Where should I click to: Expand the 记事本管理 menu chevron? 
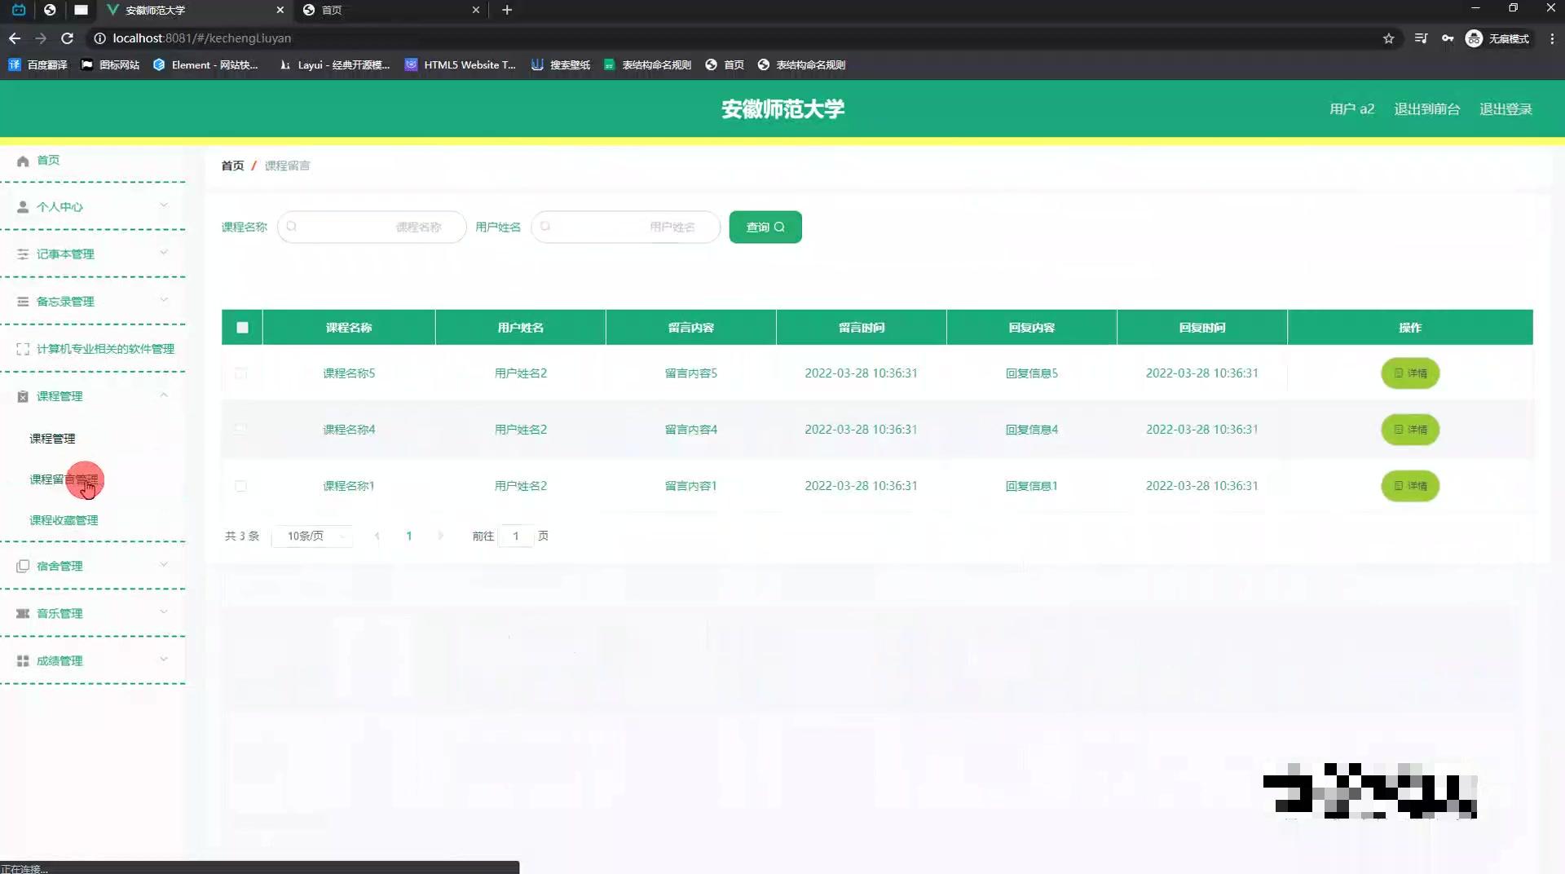pos(164,253)
